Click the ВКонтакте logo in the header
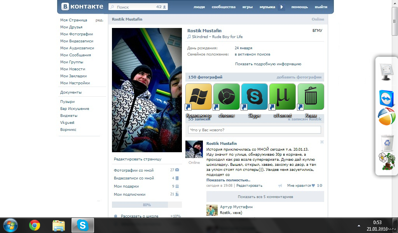 pos(82,7)
